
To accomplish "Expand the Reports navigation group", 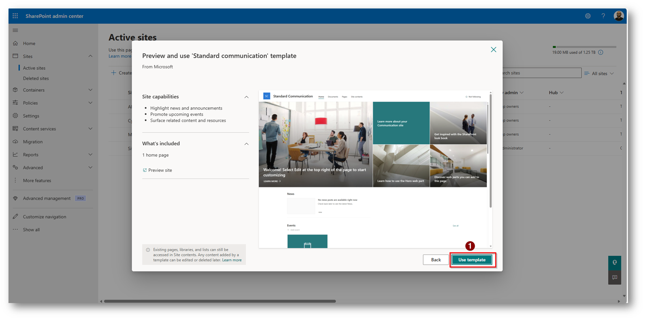I will [x=90, y=154].
